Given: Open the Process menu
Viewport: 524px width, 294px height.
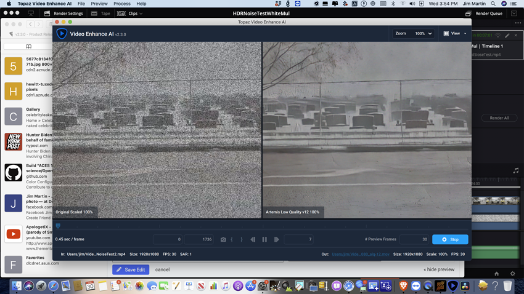Looking at the screenshot, I should click(x=121, y=4).
